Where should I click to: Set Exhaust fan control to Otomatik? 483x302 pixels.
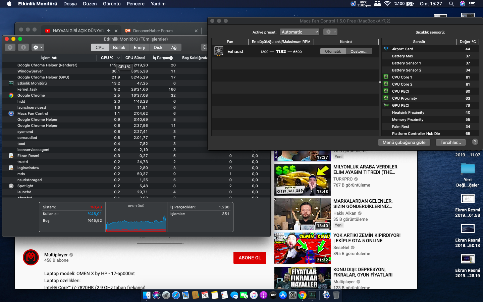333,51
